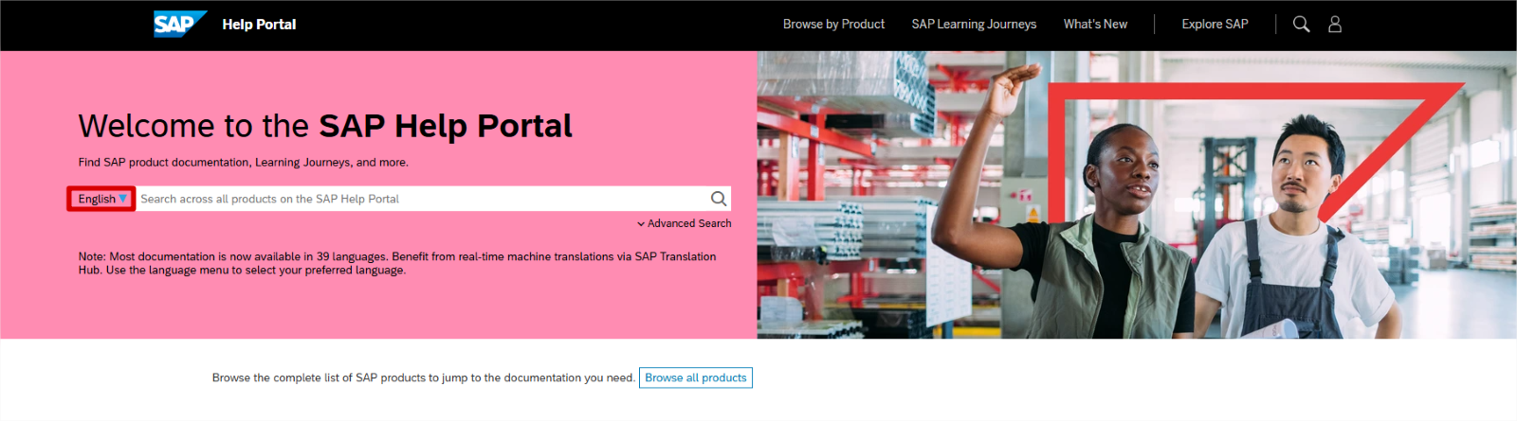The width and height of the screenshot is (1517, 421).
Task: Open the user profile icon
Action: 1335,24
